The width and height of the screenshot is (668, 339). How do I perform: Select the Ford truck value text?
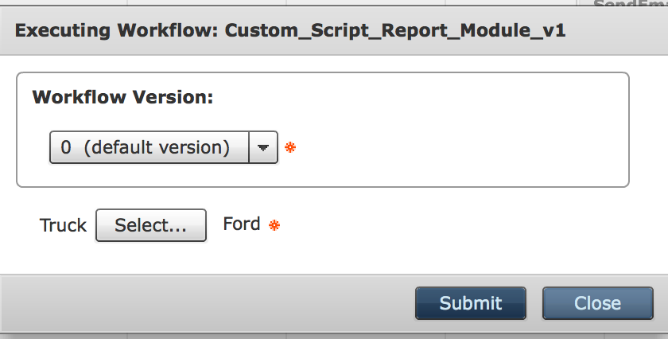pos(242,224)
